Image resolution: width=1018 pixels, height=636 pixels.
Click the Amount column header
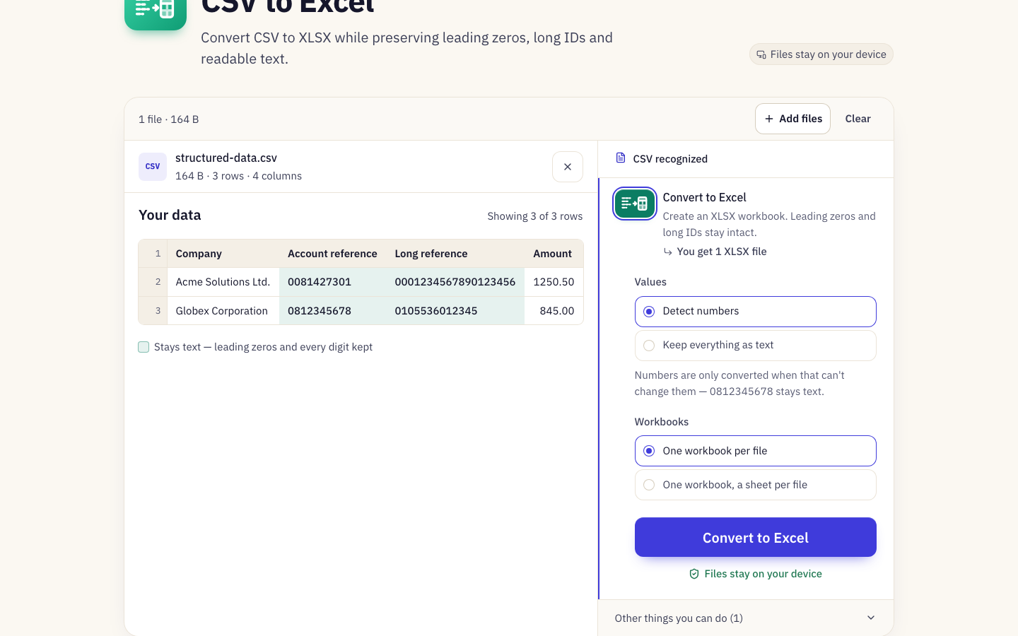click(553, 254)
